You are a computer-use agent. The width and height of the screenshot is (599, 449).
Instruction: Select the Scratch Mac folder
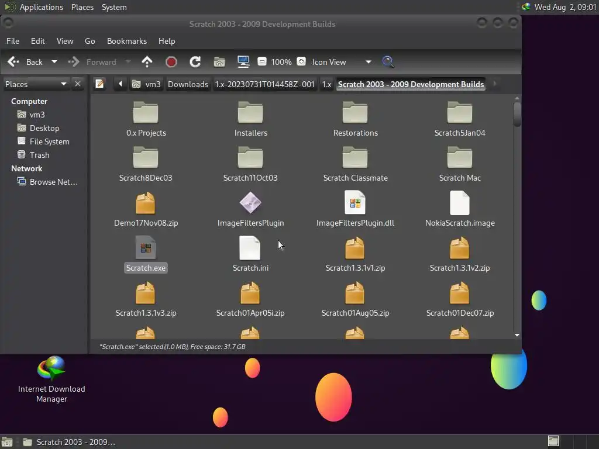460,164
